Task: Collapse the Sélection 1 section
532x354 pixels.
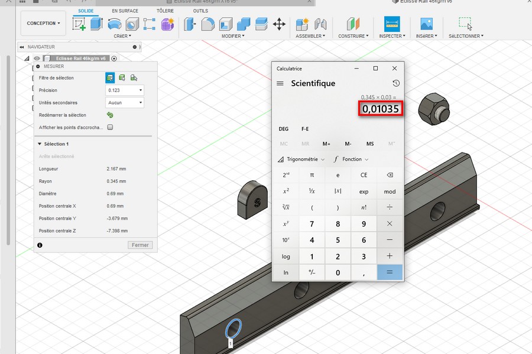Action: click(40, 144)
